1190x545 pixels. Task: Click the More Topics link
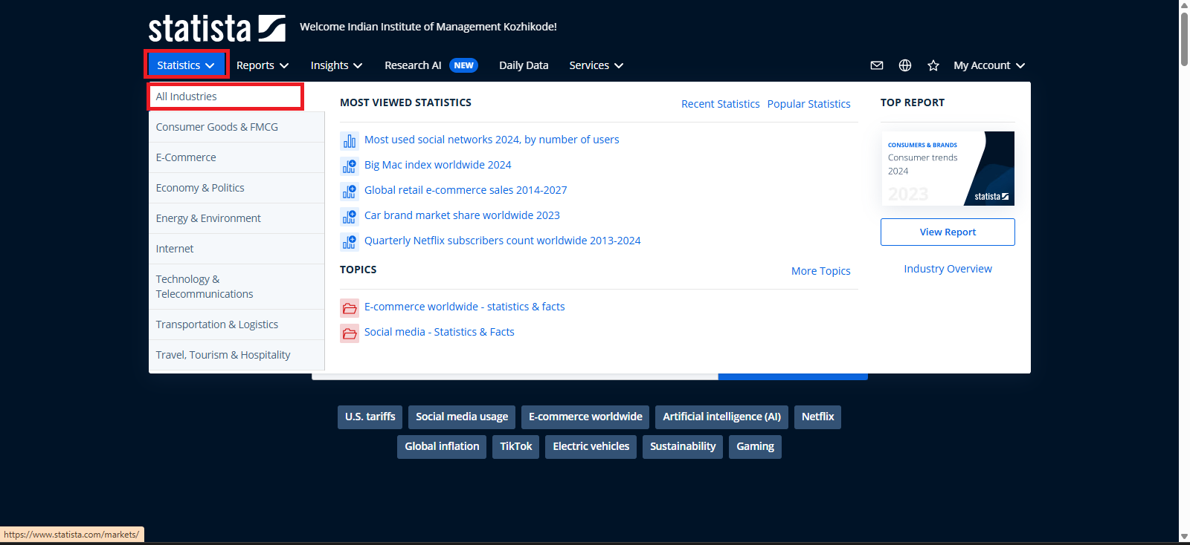(x=820, y=271)
